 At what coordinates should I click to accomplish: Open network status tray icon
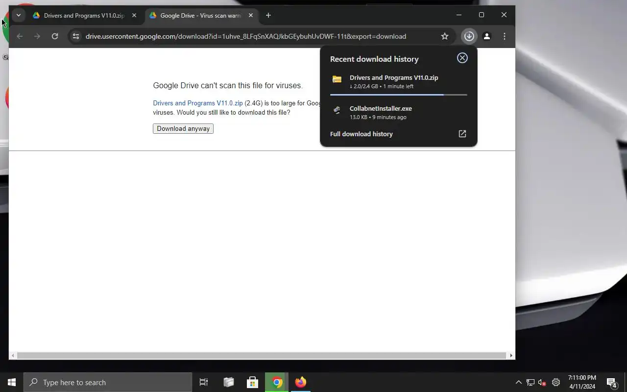tap(531, 382)
